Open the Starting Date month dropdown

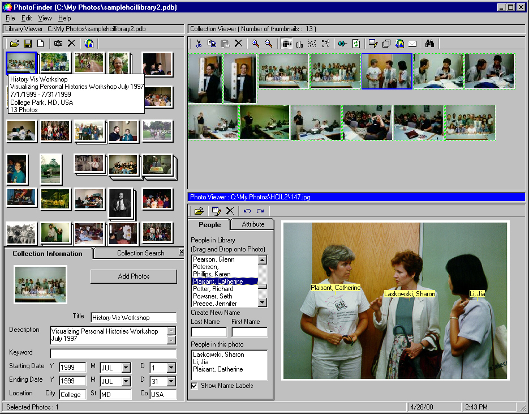pyautogui.click(x=126, y=368)
